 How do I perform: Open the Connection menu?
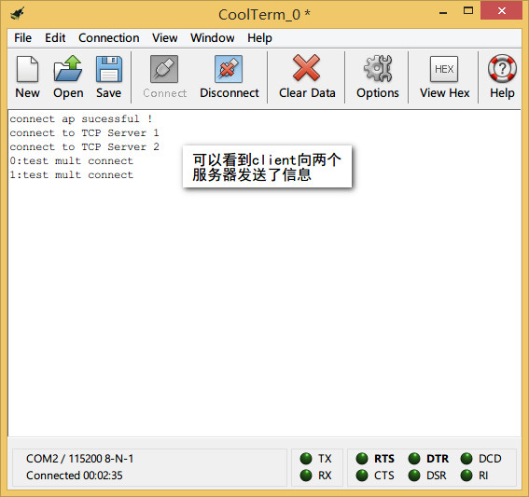[108, 37]
